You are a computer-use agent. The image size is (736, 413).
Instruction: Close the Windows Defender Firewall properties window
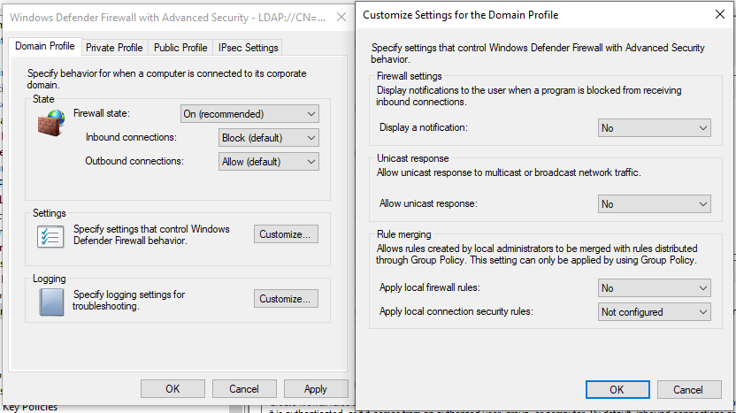(x=341, y=18)
